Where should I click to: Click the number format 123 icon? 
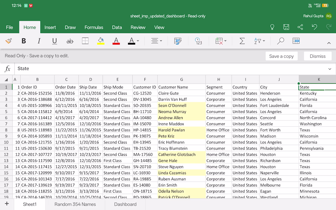(199, 41)
